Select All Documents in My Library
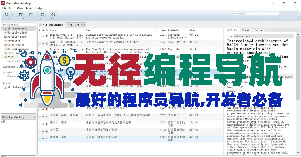Viewport: 301px width, 157px height. coord(18,29)
